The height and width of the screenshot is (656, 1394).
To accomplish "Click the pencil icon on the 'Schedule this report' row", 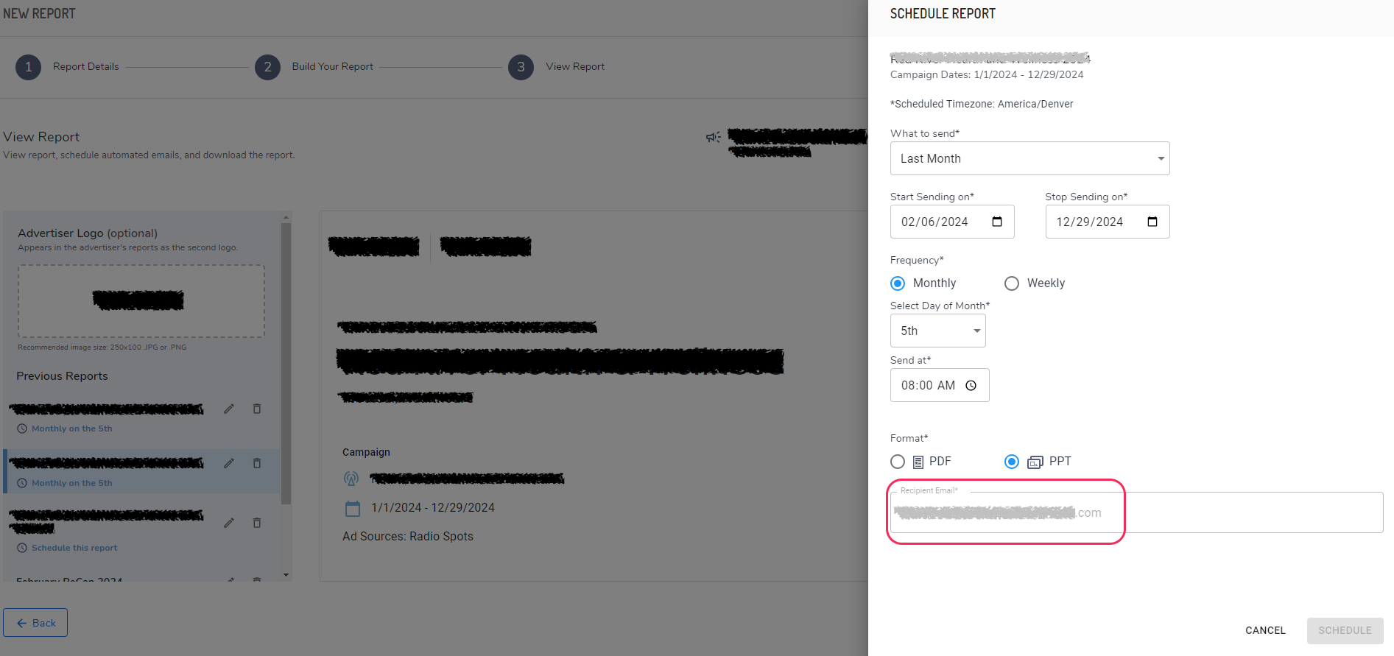I will pyautogui.click(x=229, y=523).
